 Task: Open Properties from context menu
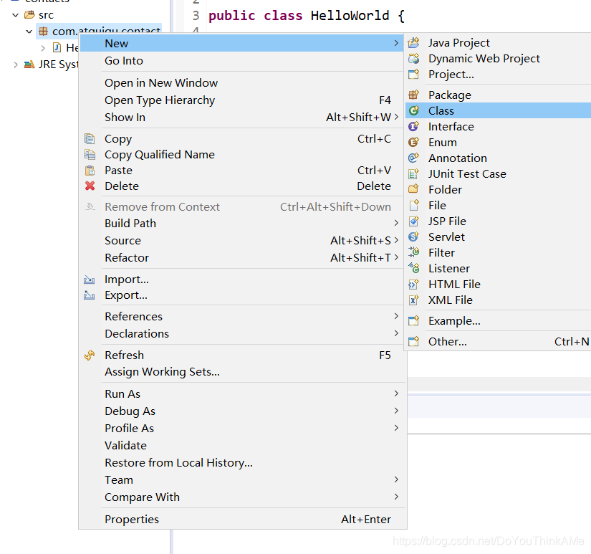[x=243, y=520]
